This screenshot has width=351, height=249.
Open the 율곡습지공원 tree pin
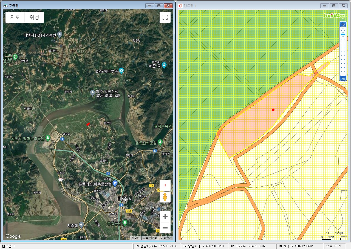[x=160, y=142]
